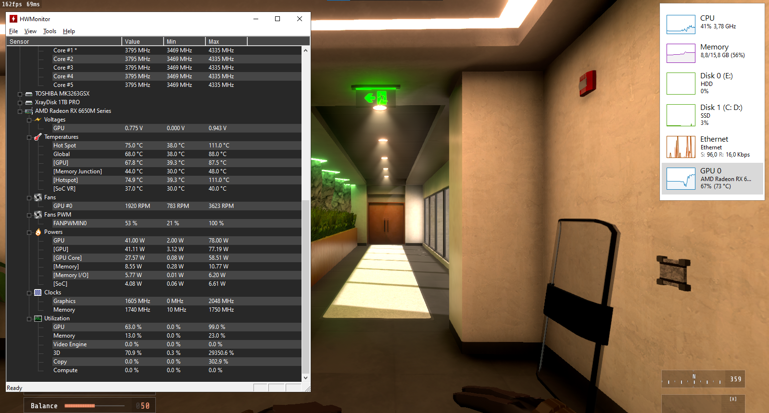This screenshot has width=769, height=413.
Task: Click the Min column header
Action: (x=184, y=41)
